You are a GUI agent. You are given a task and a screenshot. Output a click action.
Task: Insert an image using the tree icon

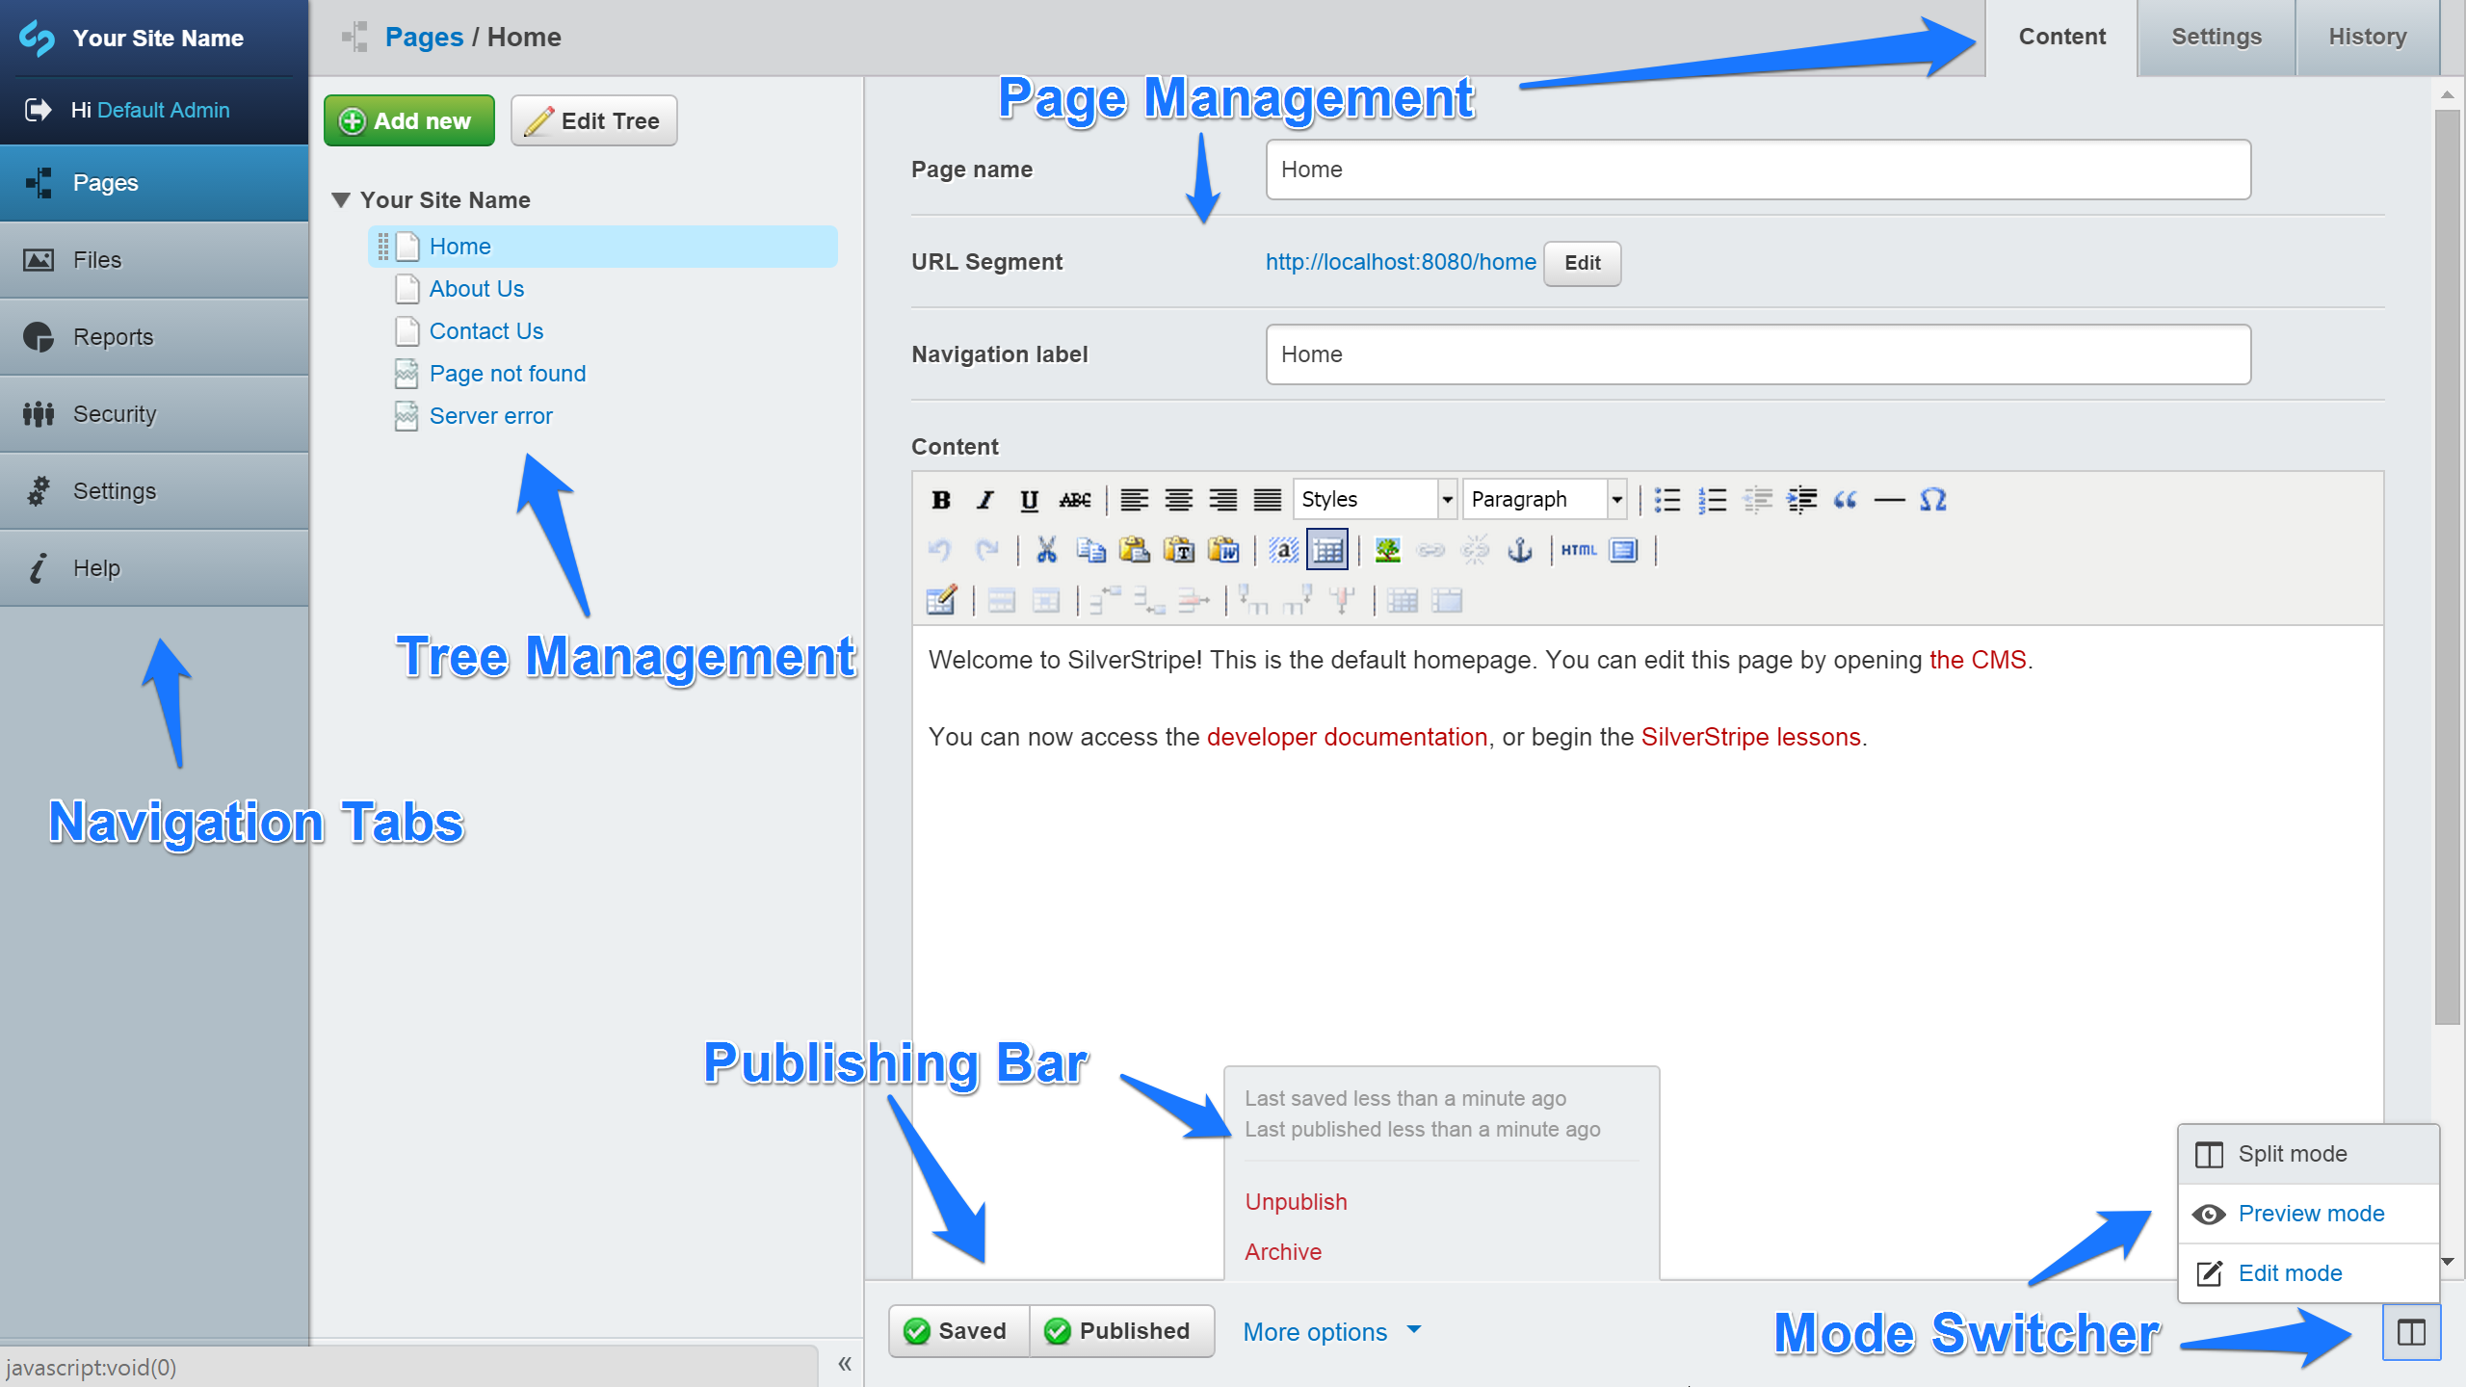(x=1387, y=549)
